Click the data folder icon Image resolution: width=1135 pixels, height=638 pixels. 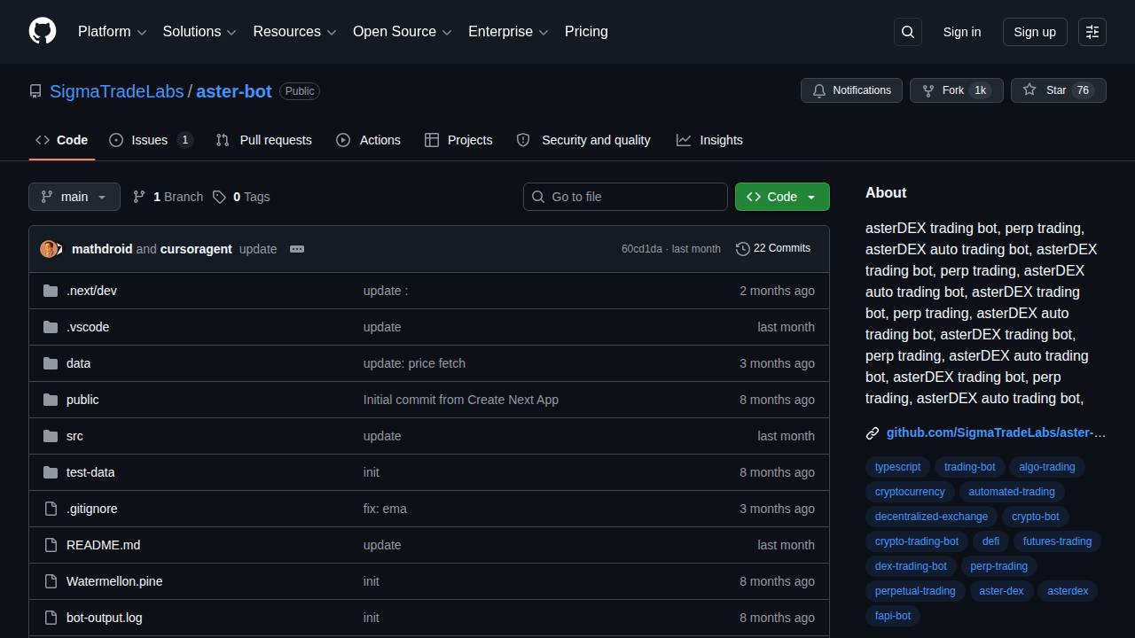51,363
